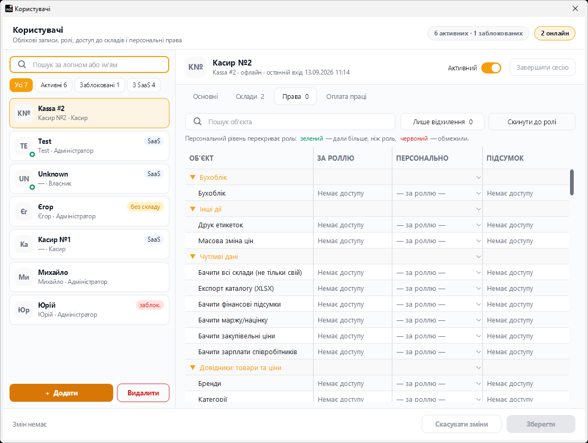Click the magnifier icon in object search

tap(198, 122)
